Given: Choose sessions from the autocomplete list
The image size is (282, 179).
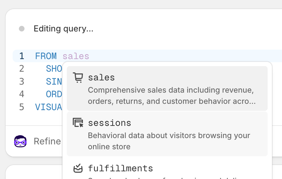Looking at the screenshot, I should tap(167, 134).
